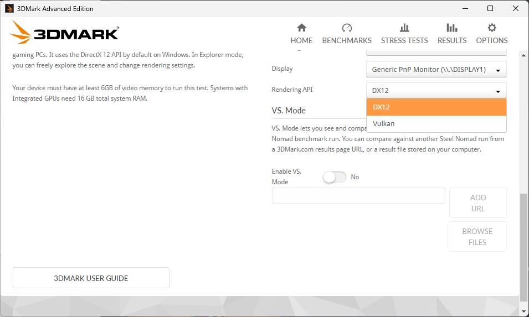This screenshot has height=317, width=529.
Task: Click the VS. Mode section heading
Action: click(289, 111)
